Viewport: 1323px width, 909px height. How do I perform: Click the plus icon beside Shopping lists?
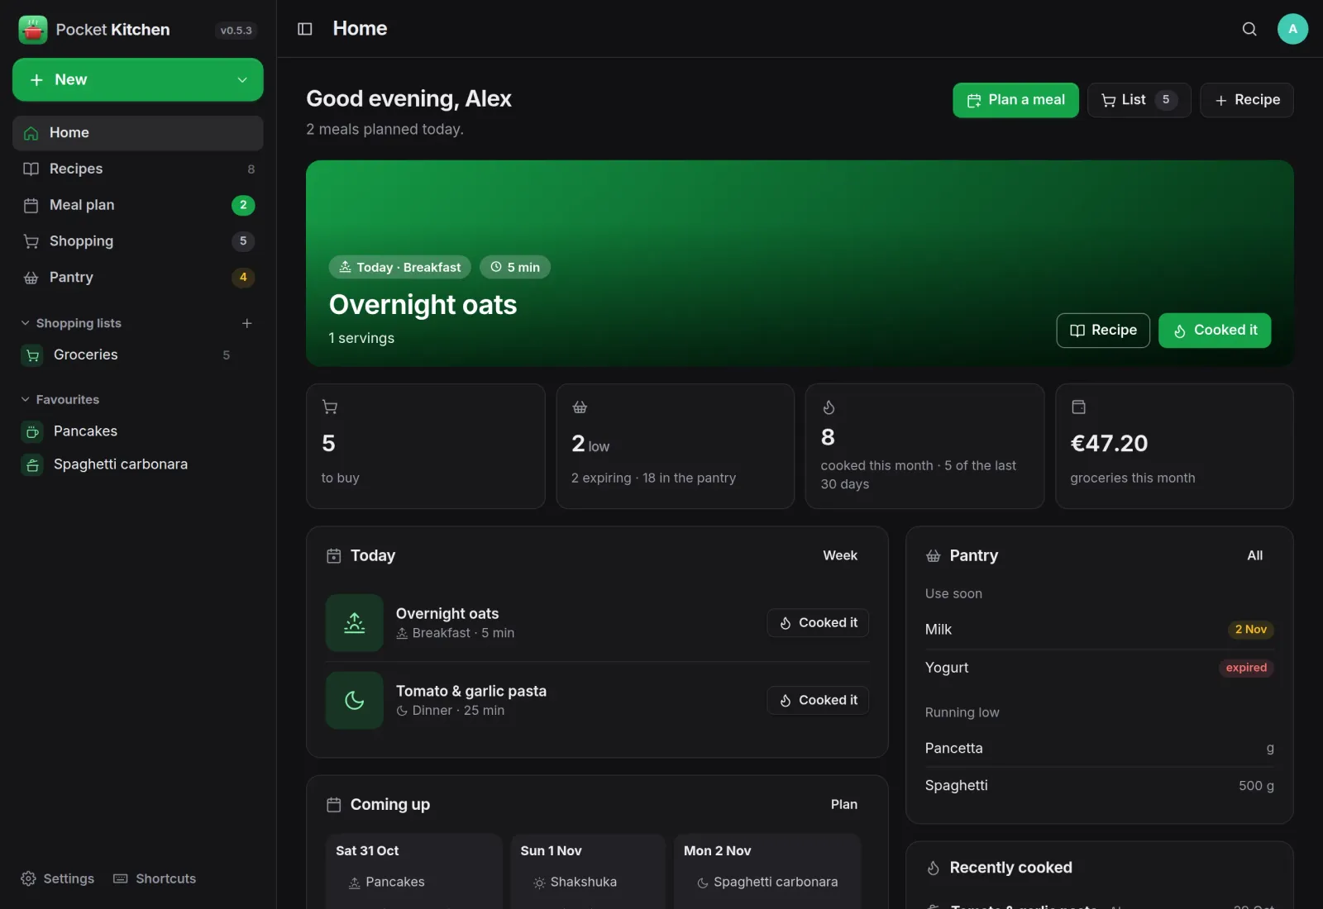click(x=246, y=323)
